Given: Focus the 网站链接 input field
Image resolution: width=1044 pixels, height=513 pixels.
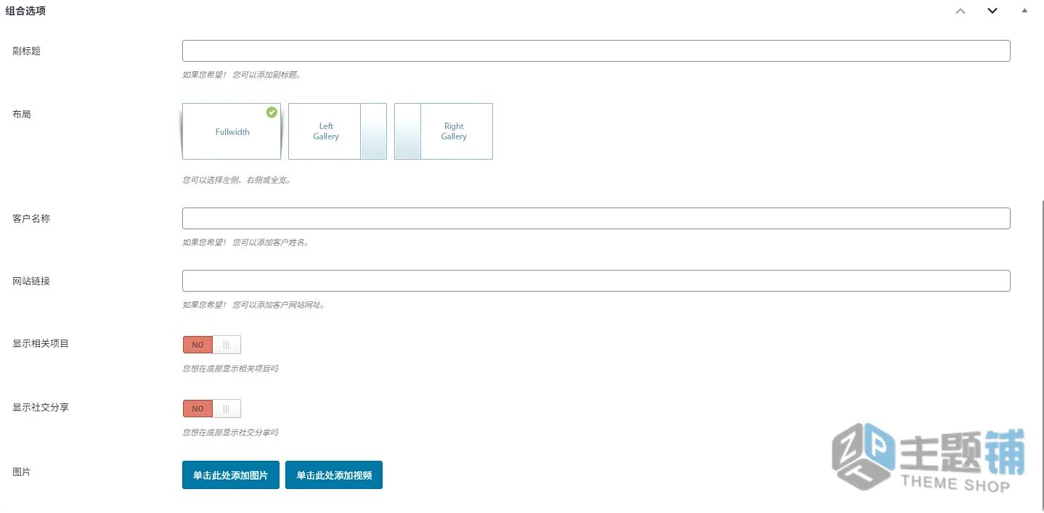Looking at the screenshot, I should pyautogui.click(x=596, y=281).
